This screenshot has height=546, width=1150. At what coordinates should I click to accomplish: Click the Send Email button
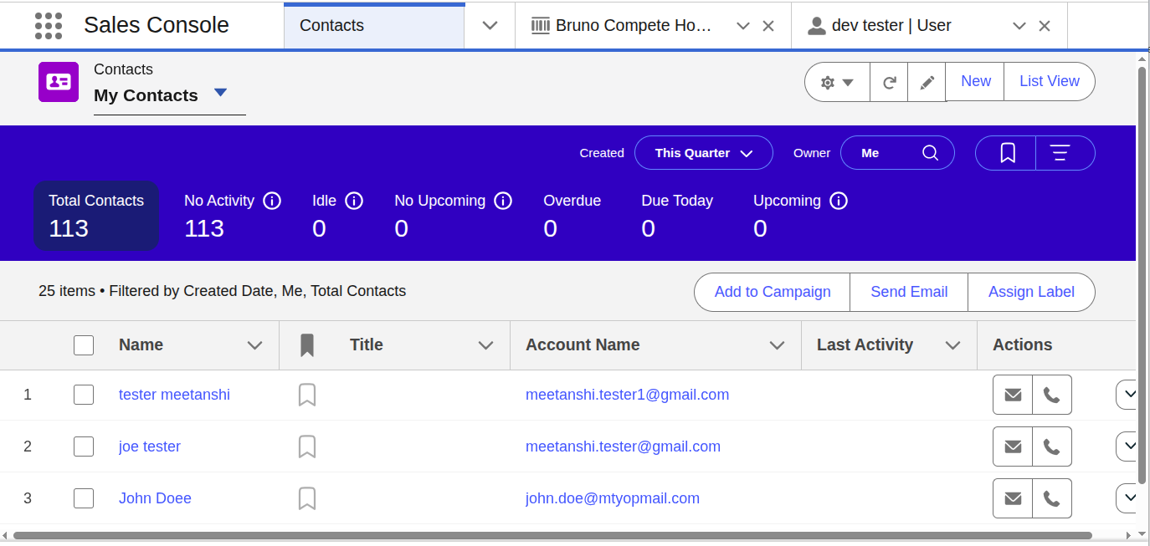point(909,292)
